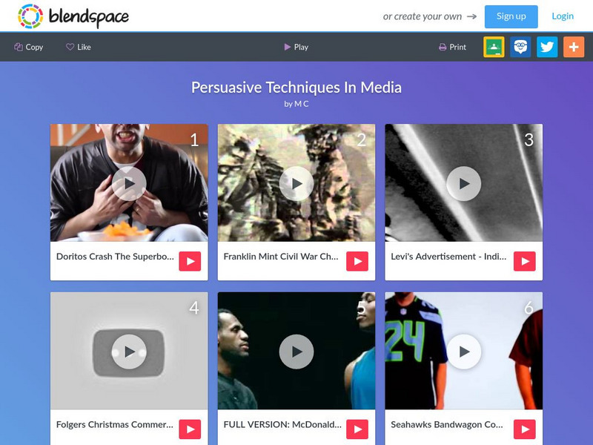
Task: Print the lesson
Action: click(452, 47)
